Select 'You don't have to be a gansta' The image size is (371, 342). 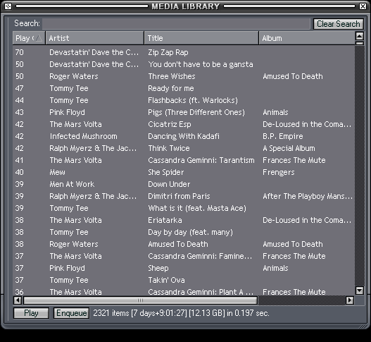[201, 64]
